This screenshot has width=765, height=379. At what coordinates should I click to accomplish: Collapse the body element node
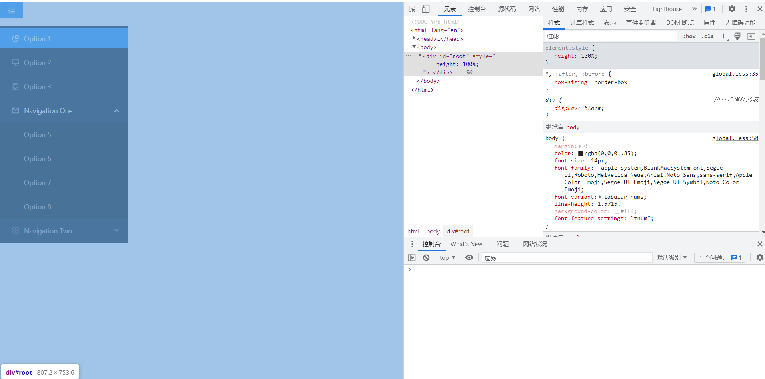click(414, 47)
